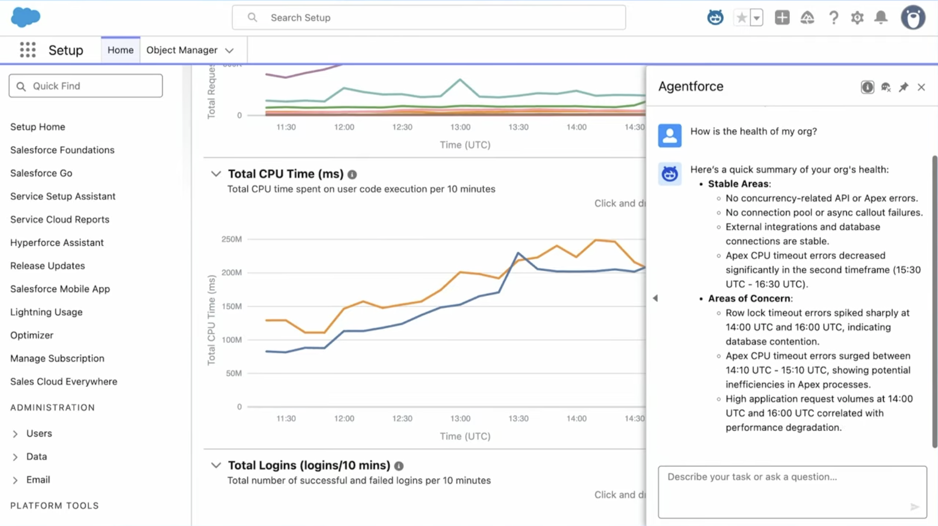
Task: View notifications bell
Action: point(881,18)
